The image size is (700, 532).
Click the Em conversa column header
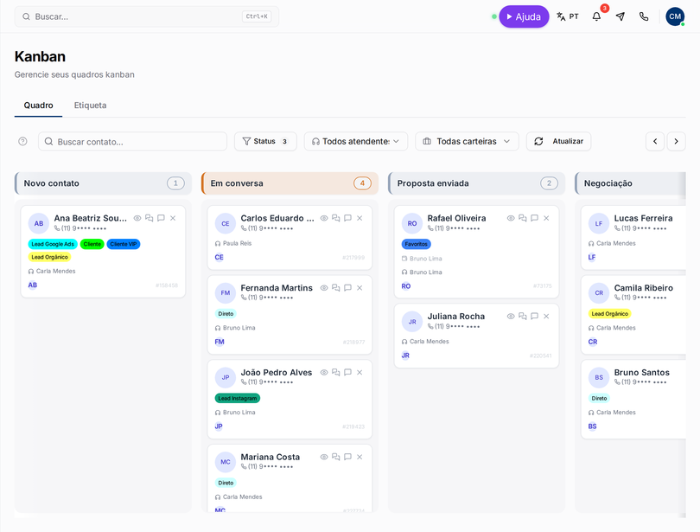[x=290, y=183]
